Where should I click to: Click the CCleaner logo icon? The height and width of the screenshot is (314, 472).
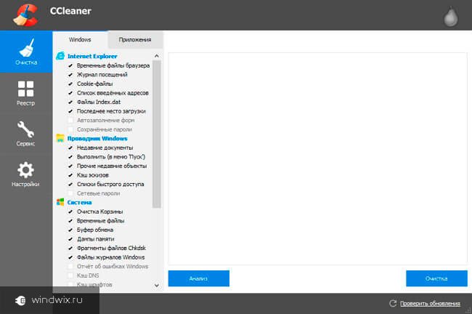click(x=25, y=15)
